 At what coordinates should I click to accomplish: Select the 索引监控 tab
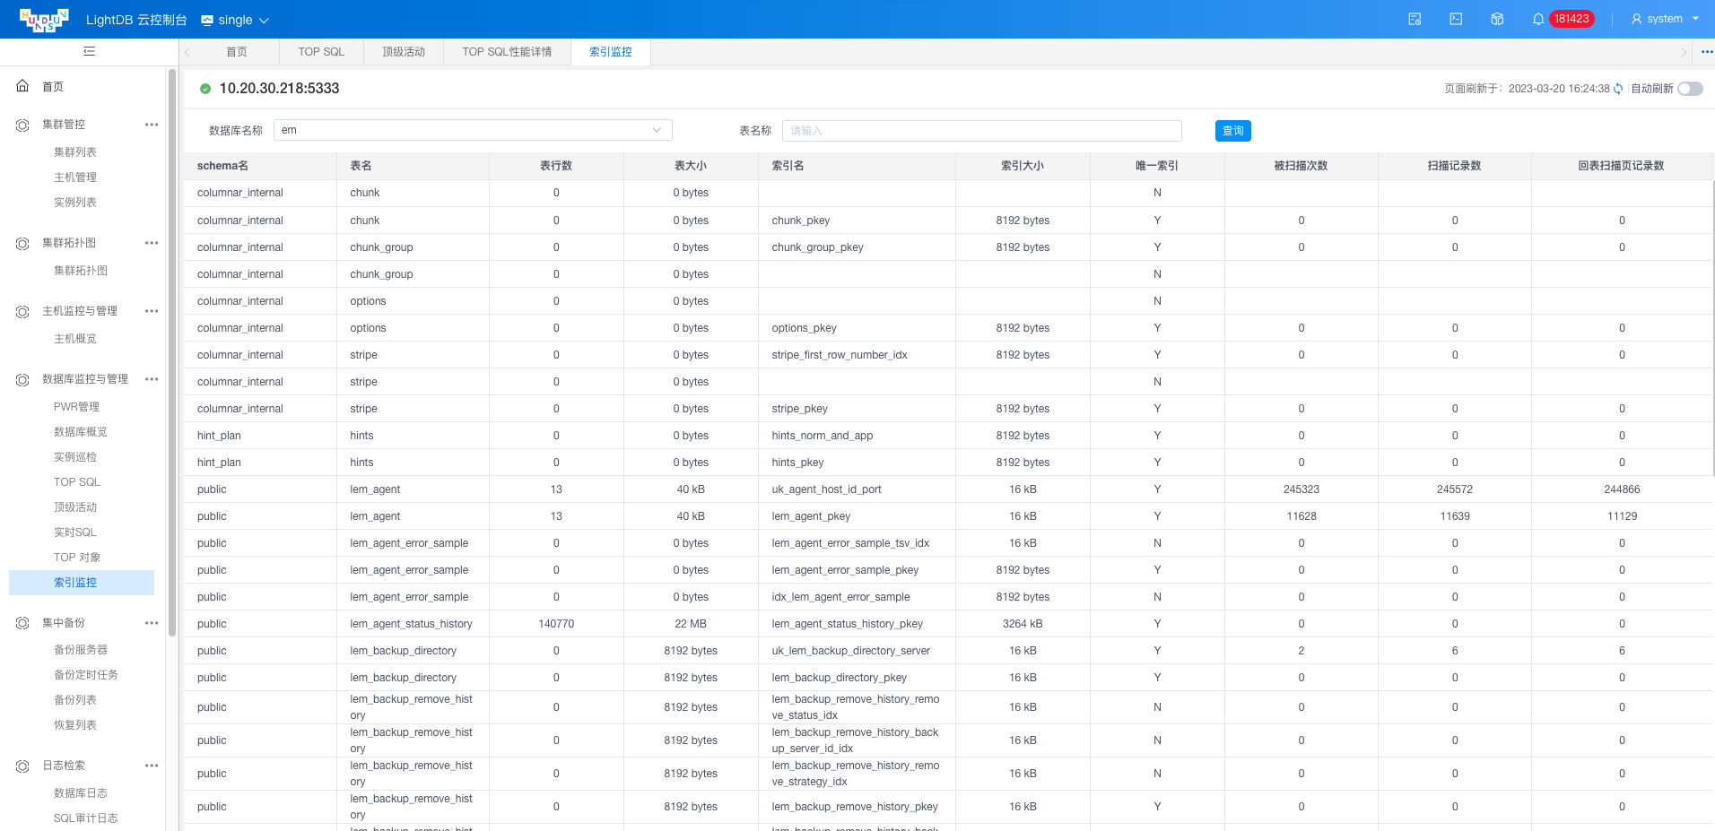tap(611, 52)
